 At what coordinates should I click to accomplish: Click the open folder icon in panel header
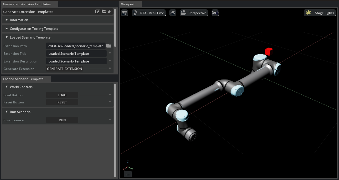point(104,12)
